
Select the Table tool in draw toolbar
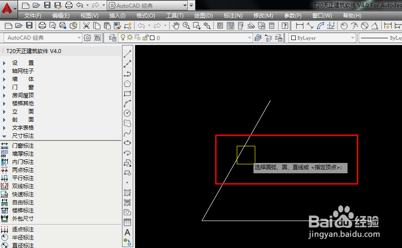pyautogui.click(x=127, y=222)
